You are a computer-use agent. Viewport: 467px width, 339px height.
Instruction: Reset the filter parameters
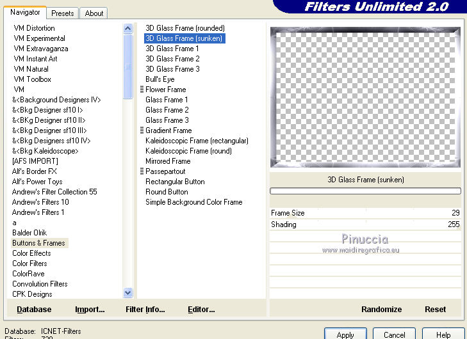click(x=435, y=310)
